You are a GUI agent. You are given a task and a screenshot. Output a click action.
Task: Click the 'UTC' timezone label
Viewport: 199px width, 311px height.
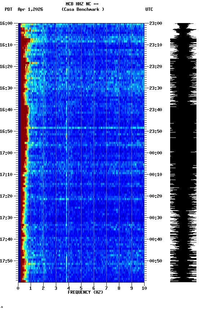point(149,9)
